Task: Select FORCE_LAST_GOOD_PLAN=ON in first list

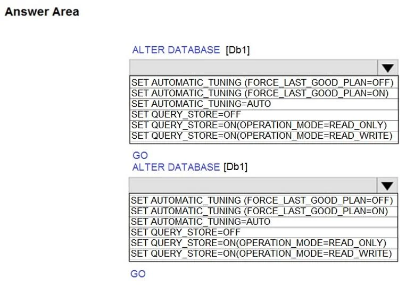Action: click(x=264, y=94)
